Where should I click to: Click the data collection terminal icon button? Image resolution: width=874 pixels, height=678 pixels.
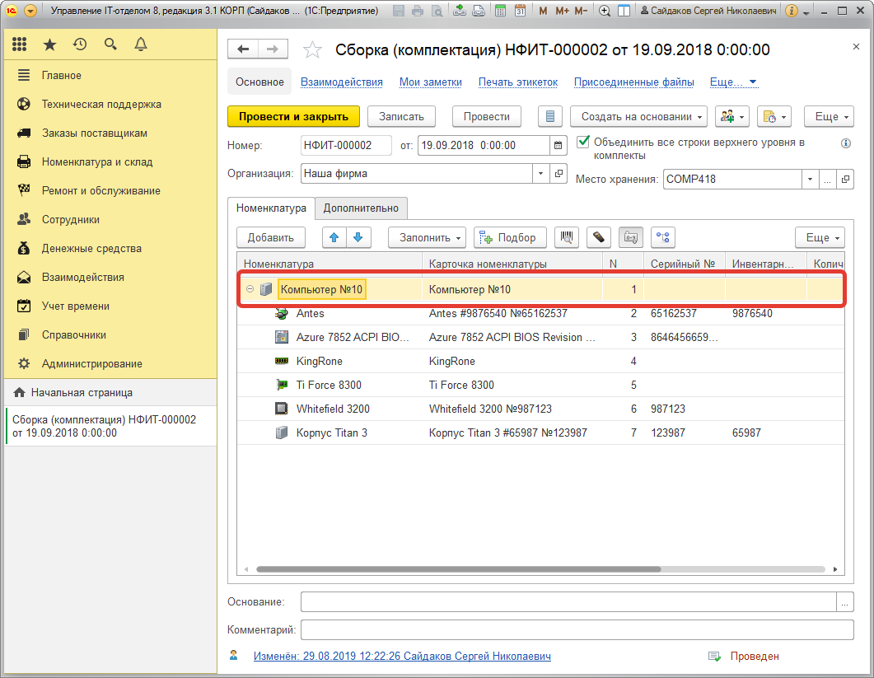coord(599,237)
